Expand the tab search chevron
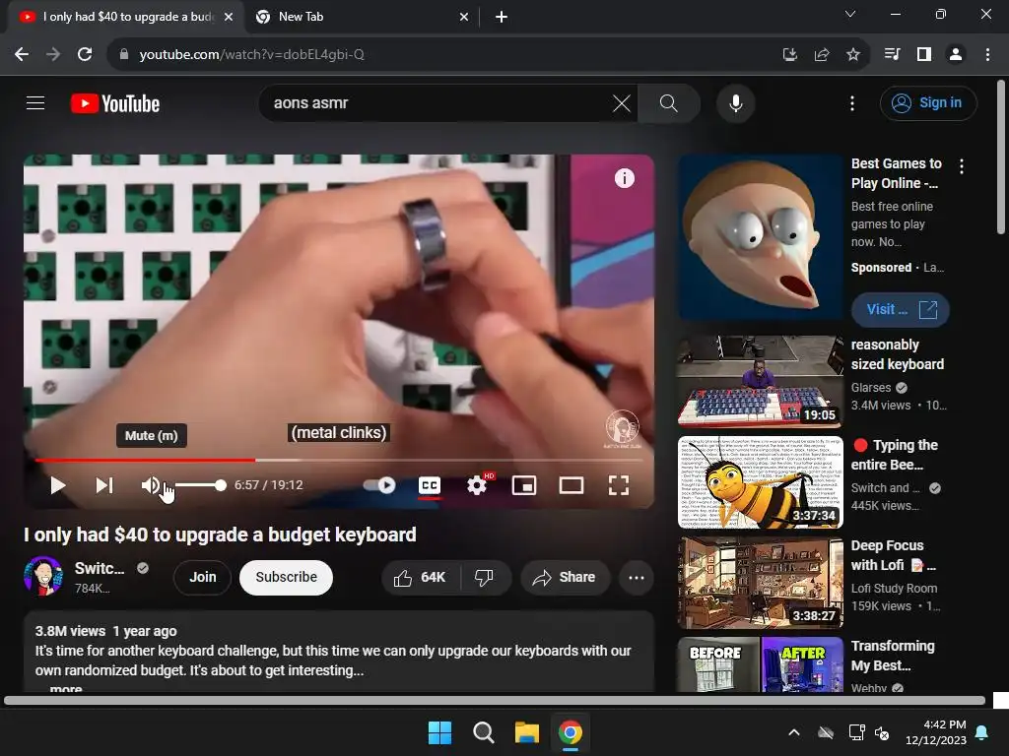 [850, 14]
